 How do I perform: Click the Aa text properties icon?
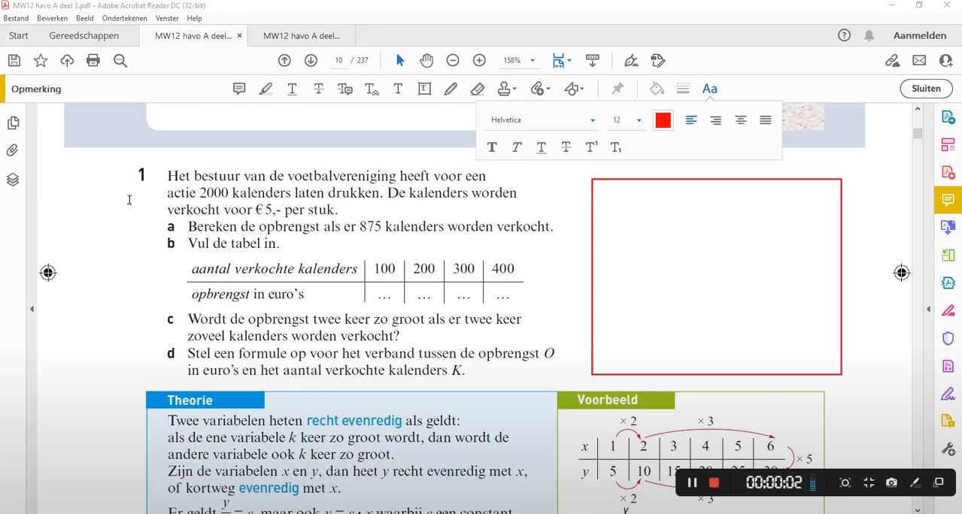click(709, 89)
